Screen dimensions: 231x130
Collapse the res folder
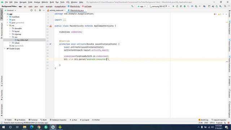click(7, 26)
